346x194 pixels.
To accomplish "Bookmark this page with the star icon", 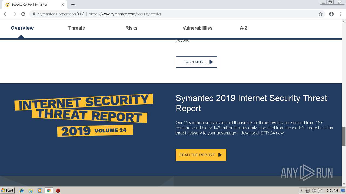I will point(321,14).
